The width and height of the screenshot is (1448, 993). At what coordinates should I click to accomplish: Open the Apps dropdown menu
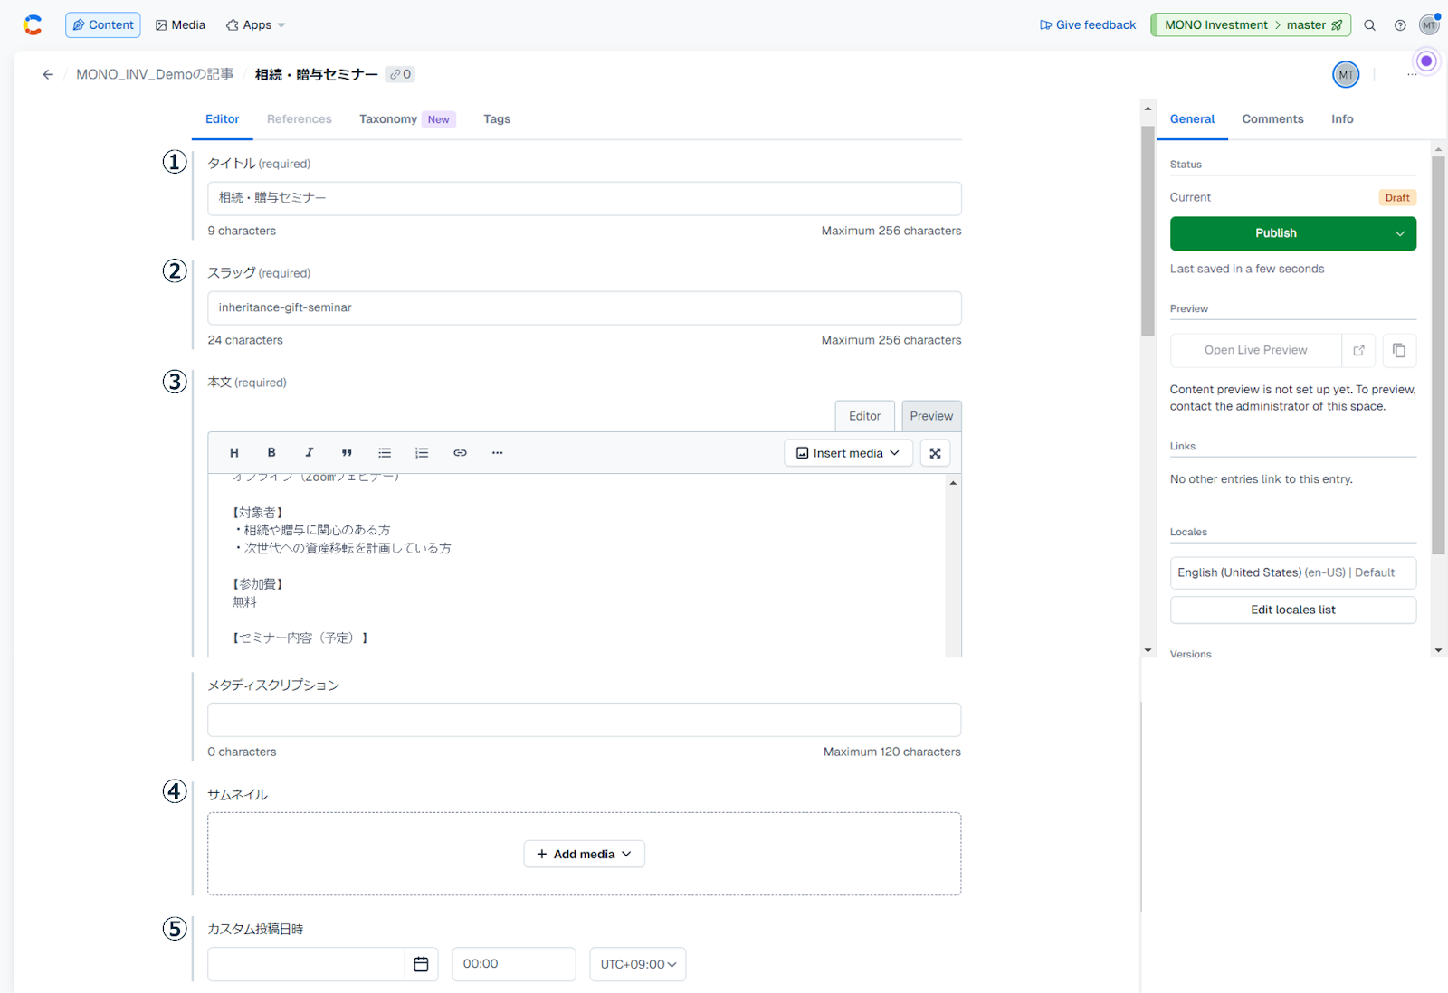point(256,25)
